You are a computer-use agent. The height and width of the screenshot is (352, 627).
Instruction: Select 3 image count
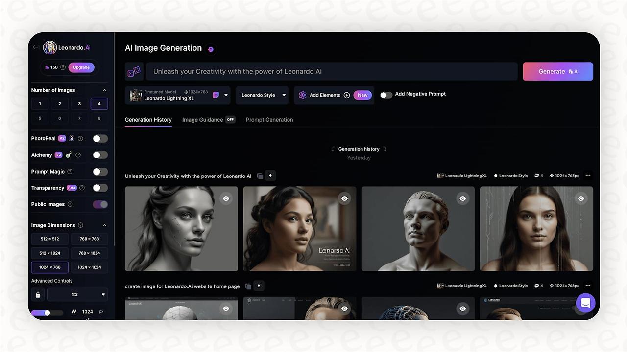pos(79,104)
